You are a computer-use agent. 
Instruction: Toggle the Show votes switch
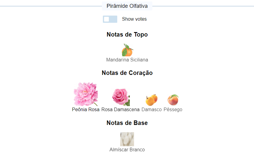tap(110, 19)
